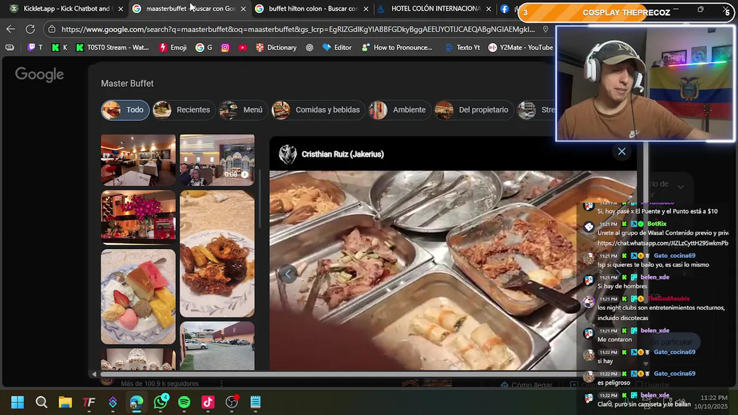Open the ChatGPT bookmark icon

pos(310,47)
